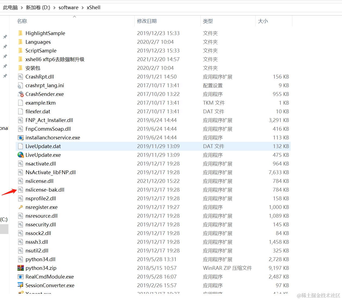Click the TKM 文件 type cell
This screenshot has width=342, height=300.
[214, 103]
